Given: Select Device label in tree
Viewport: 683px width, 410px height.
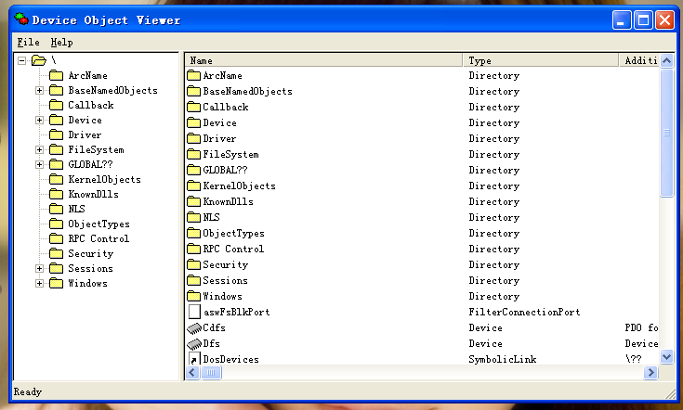Looking at the screenshot, I should point(85,120).
